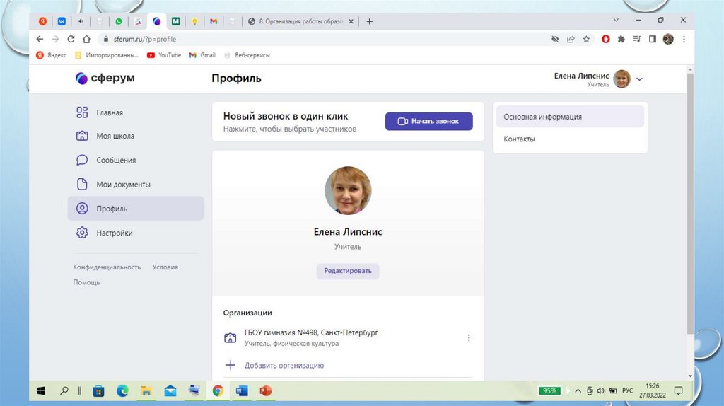The height and width of the screenshot is (406, 724).
Task: Open Настройки with gear icon
Action: coord(114,233)
